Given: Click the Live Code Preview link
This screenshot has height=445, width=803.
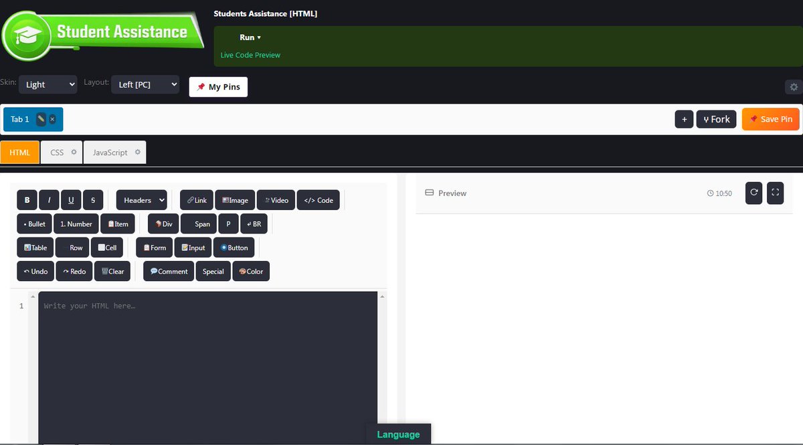Looking at the screenshot, I should tap(250, 55).
